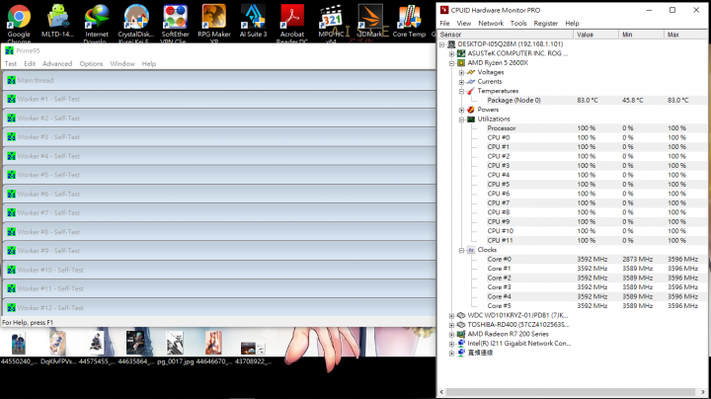Viewport: 711px width, 399px height.
Task: Expand WDC WD101KRYZ drive node
Action: [x=451, y=316]
